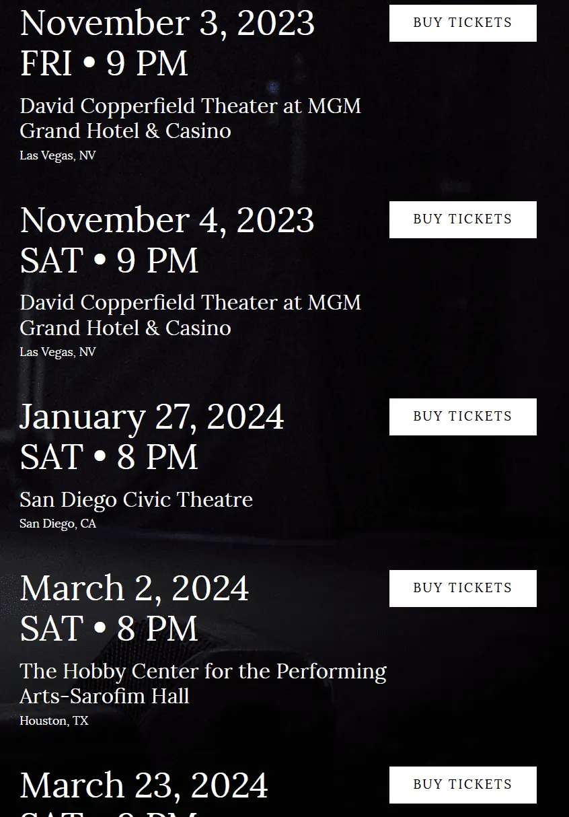
Task: Open The Hobby Center Sarofim Hall venue text
Action: point(202,683)
